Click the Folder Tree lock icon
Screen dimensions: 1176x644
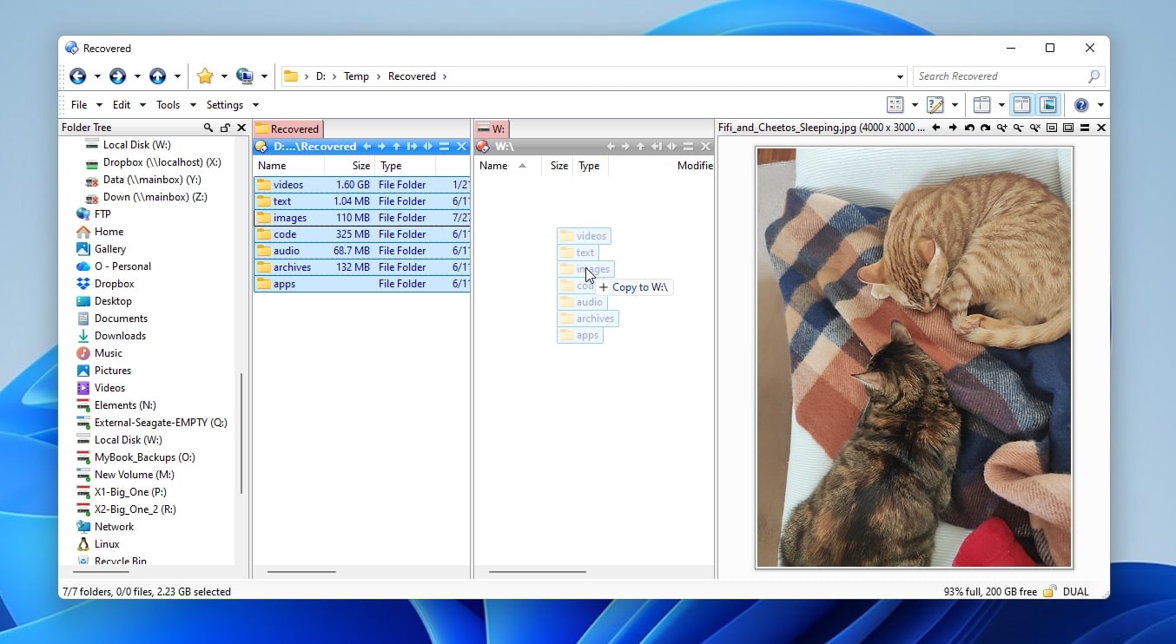(225, 128)
